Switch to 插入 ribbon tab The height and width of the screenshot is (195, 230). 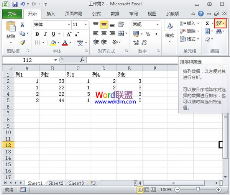[51, 14]
